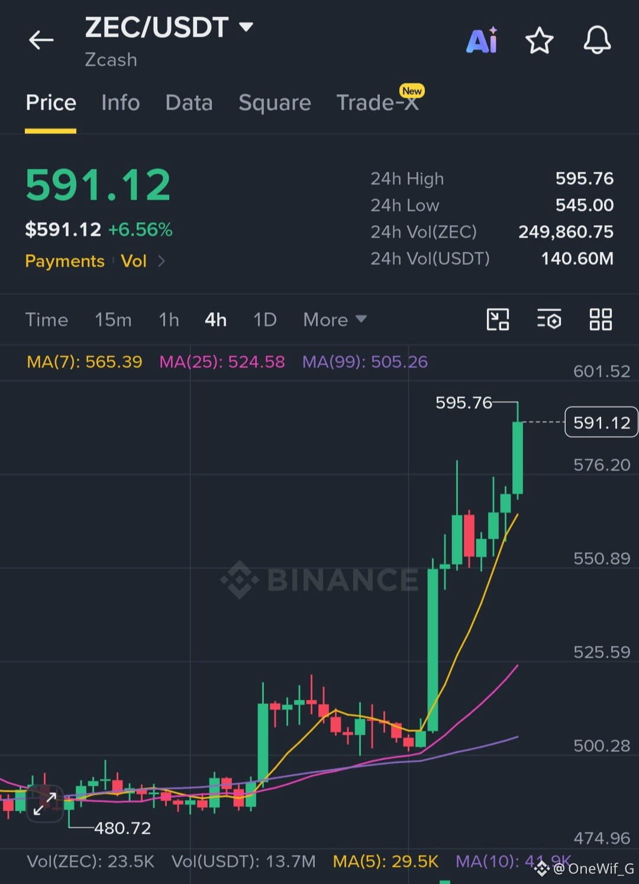Tap the large green 591.12 price
This screenshot has width=639, height=884.
98,185
